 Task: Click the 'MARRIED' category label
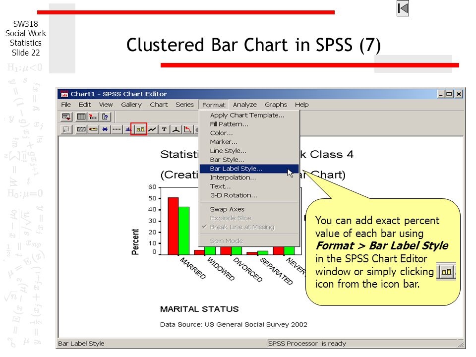[x=193, y=268]
